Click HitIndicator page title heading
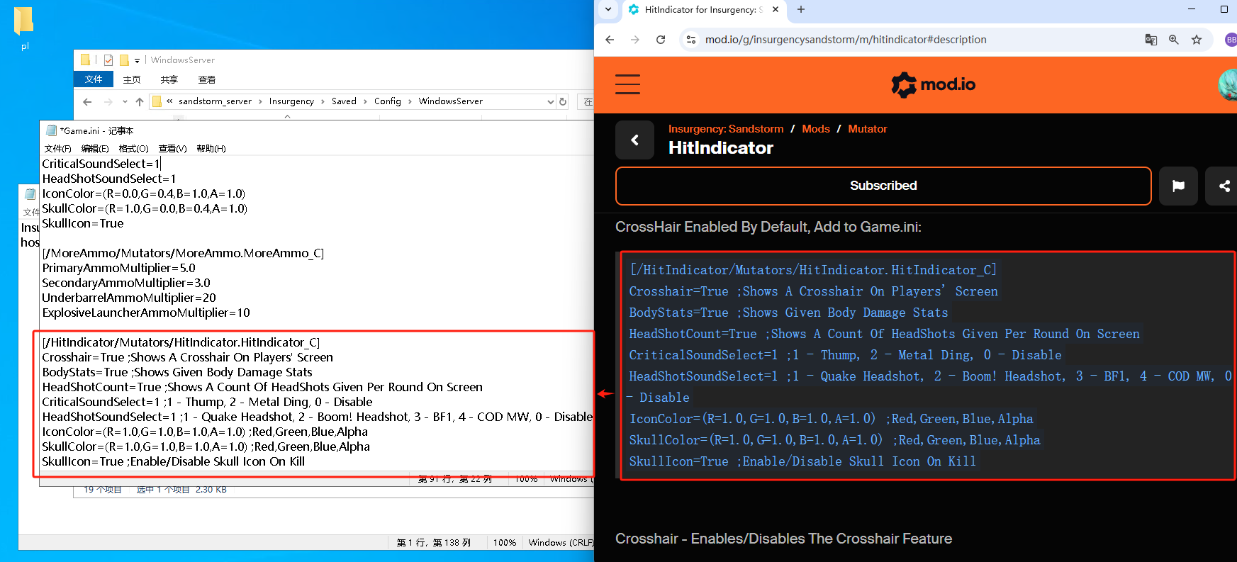The image size is (1237, 562). click(x=721, y=148)
